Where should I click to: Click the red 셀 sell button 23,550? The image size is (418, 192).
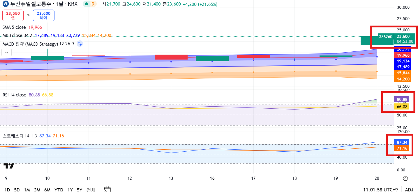(x=13, y=15)
